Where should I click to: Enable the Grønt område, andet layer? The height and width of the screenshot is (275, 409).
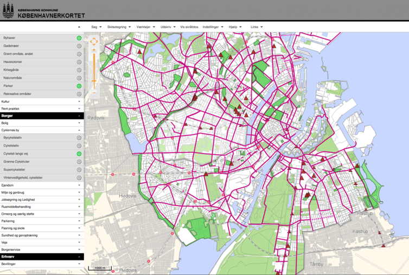79,54
